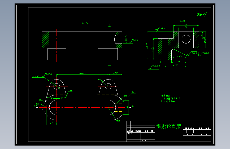Click note line 1 ending '5-R10'

(171, 98)
